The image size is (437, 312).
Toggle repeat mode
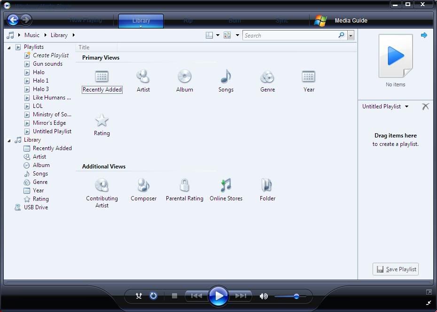(153, 296)
